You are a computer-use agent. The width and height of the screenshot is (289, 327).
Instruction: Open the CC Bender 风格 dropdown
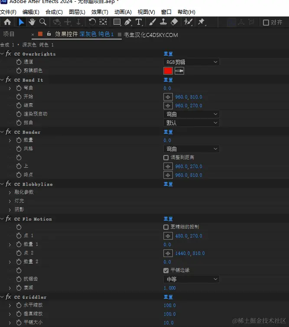(192, 149)
